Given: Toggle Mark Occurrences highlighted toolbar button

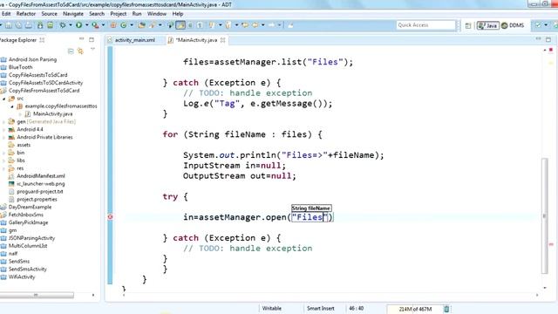Looking at the screenshot, I should click(x=180, y=25).
